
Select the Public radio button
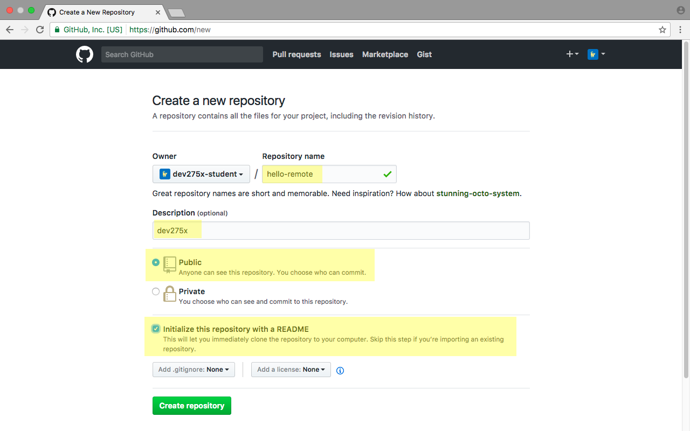coord(156,262)
